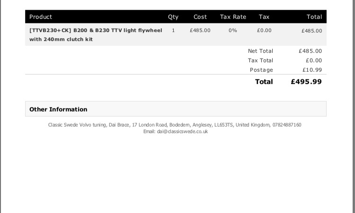The height and width of the screenshot is (213, 355).
Task: Click the Other Information heading
Action: 58,109
